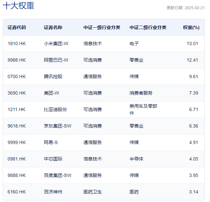Select the 比亚迪股份 name cell

coord(55,109)
